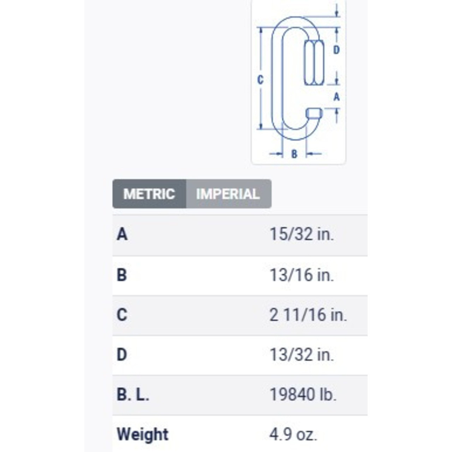Click the 15/32 in. value
The height and width of the screenshot is (452, 452).
302,234
